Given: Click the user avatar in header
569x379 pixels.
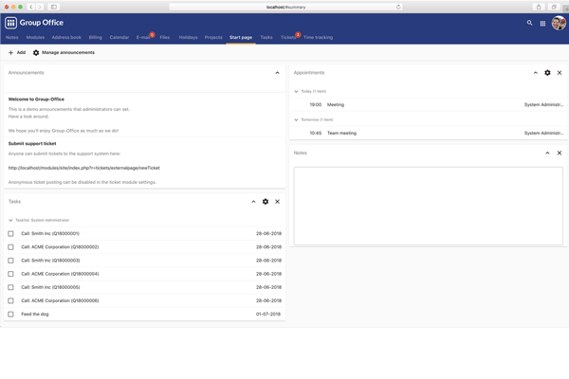Looking at the screenshot, I should 558,23.
